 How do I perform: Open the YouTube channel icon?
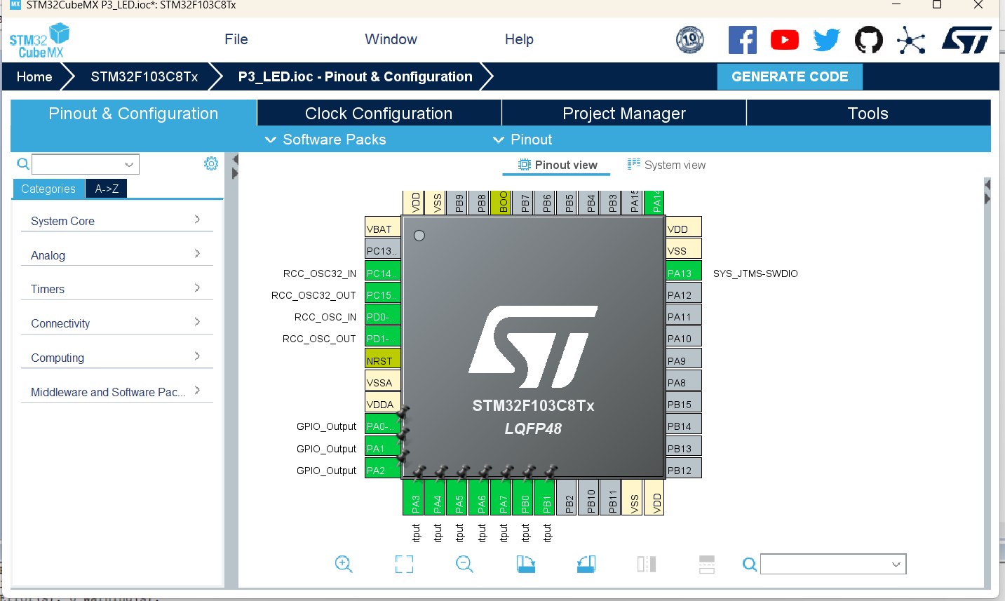point(784,40)
